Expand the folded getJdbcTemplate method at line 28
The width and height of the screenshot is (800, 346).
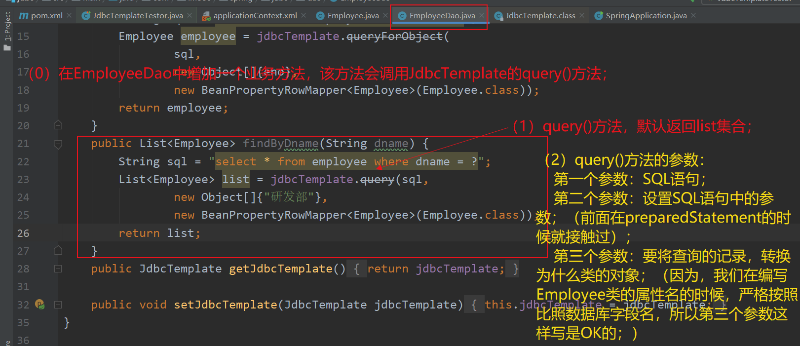58,269
